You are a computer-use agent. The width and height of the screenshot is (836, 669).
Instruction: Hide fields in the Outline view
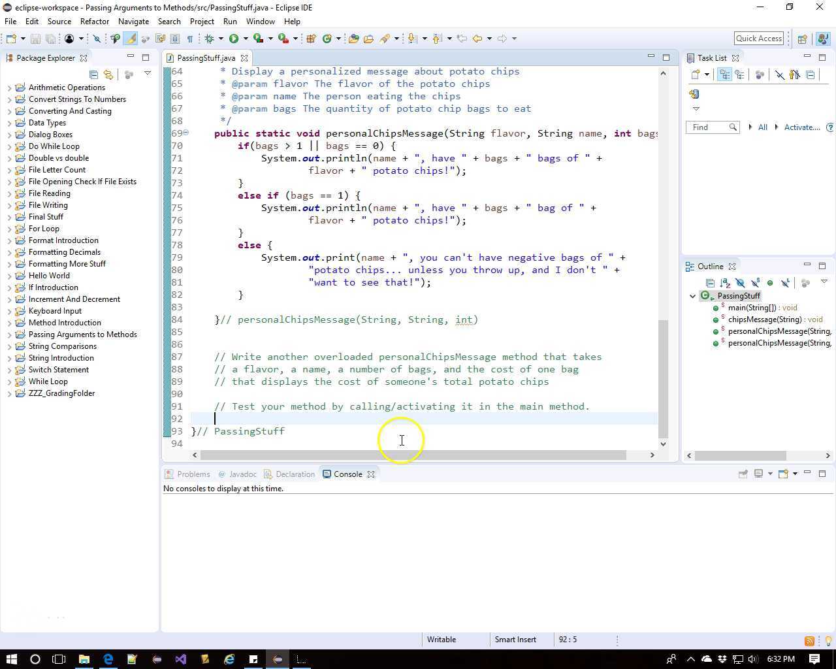click(x=740, y=283)
